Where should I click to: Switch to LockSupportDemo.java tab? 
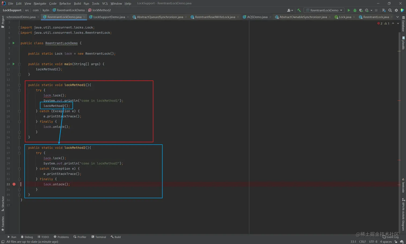[x=109, y=17]
